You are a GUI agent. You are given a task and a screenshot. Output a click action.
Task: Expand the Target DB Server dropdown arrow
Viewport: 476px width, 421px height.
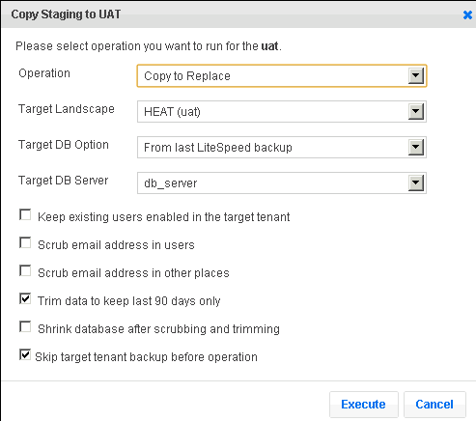416,183
